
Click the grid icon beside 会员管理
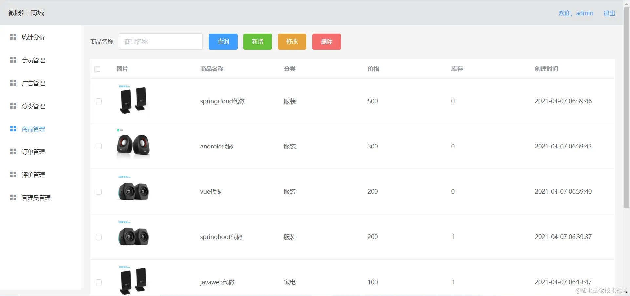click(x=13, y=60)
